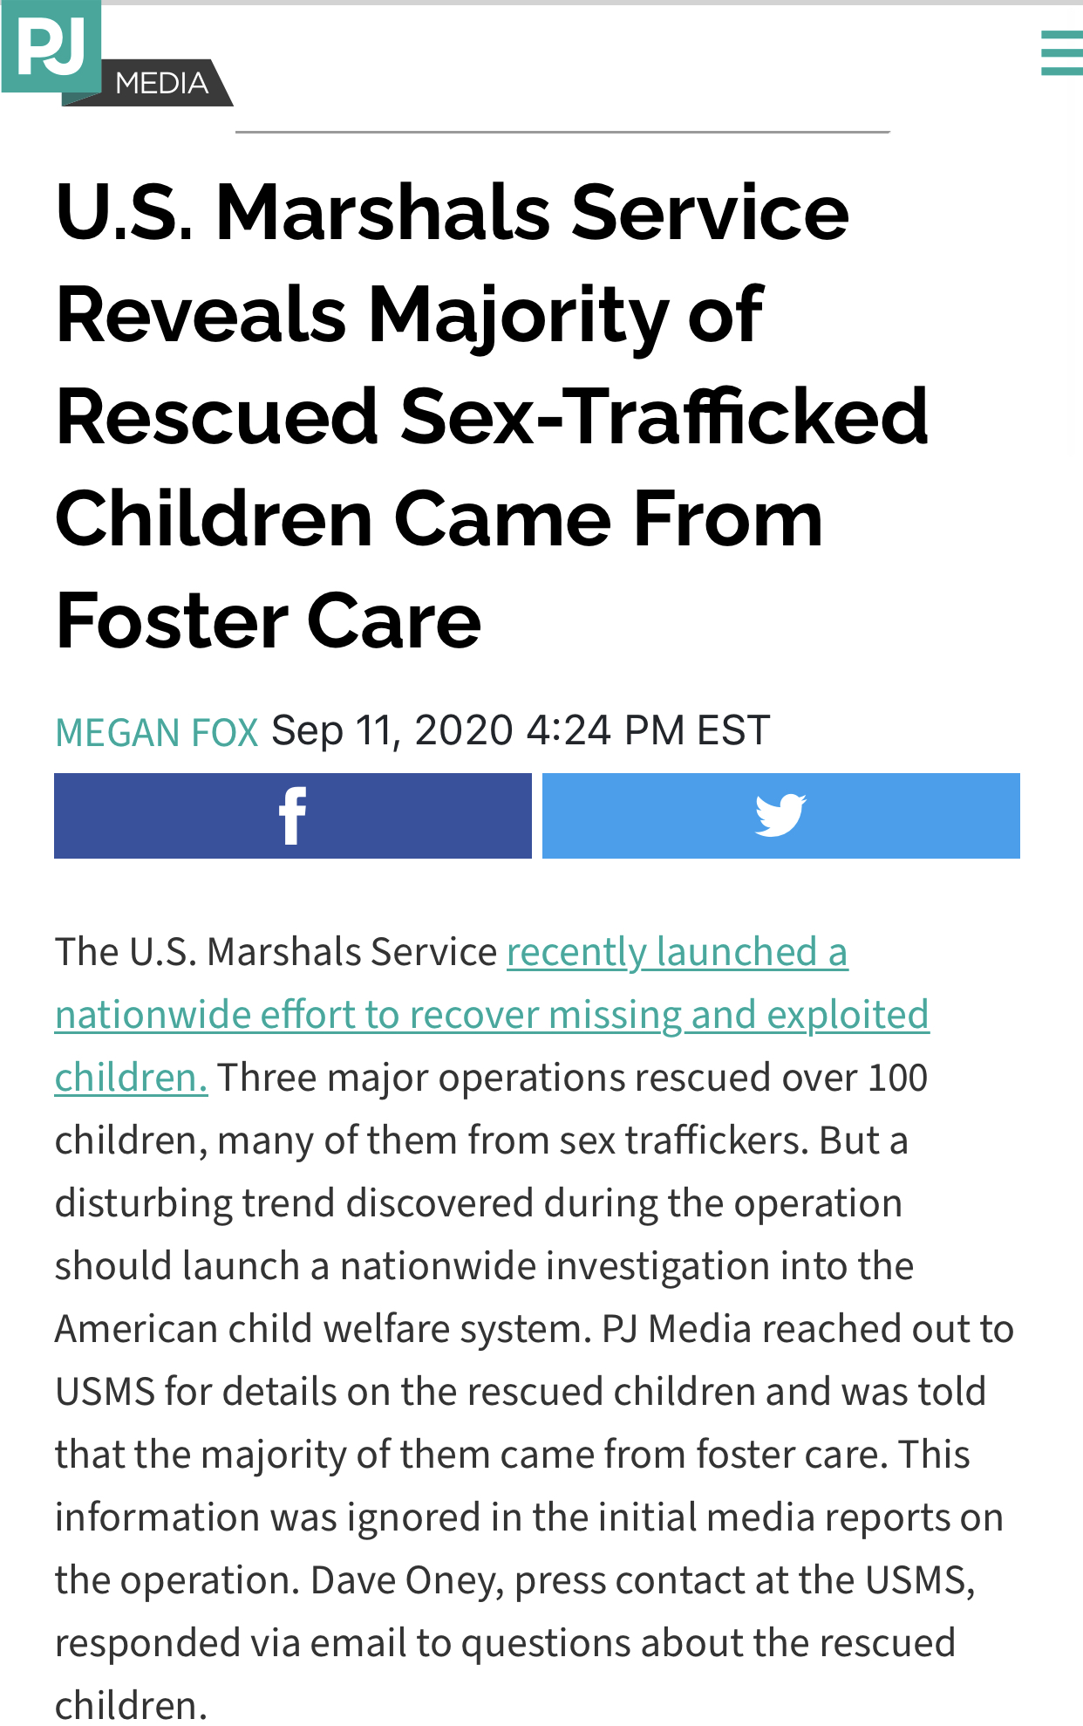
Task: Click the opening words "The U.S. Marshals Service"
Action: (276, 952)
